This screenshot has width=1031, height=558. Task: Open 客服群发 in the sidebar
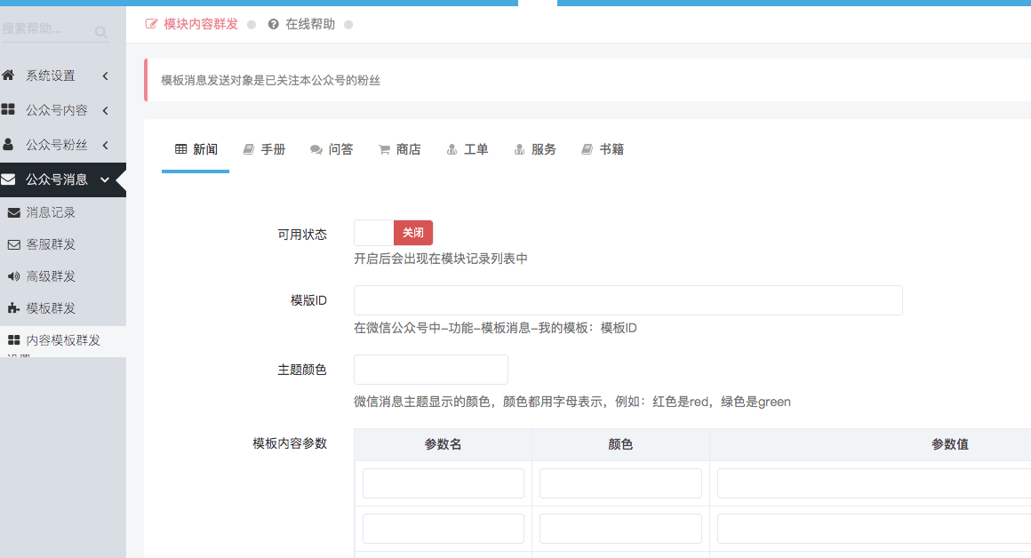(x=51, y=244)
